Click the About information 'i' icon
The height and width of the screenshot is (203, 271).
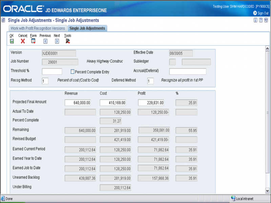255,20
